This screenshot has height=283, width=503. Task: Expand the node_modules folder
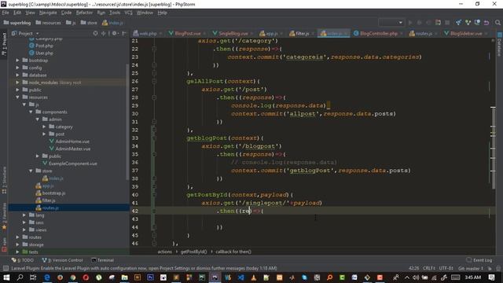(17, 83)
